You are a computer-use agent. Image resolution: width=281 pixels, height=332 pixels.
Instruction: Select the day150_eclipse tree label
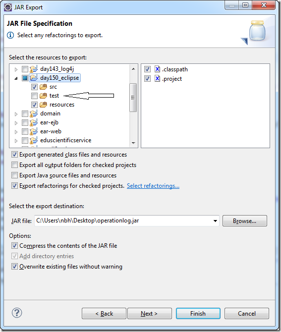coord(59,78)
